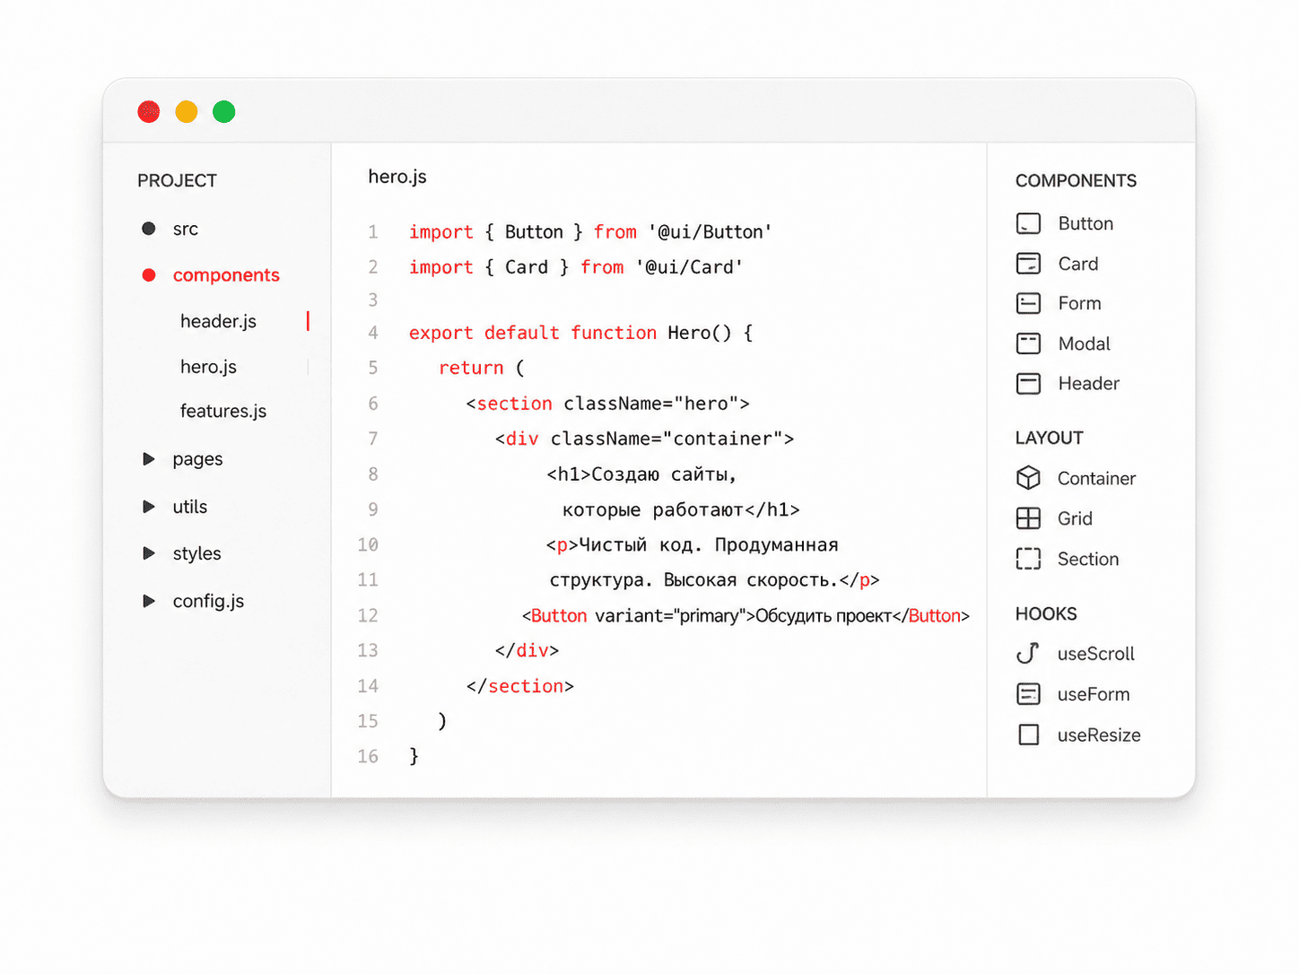Screen dimensions: 1299x974
Task: Expand the utils folder arrow
Action: [149, 507]
